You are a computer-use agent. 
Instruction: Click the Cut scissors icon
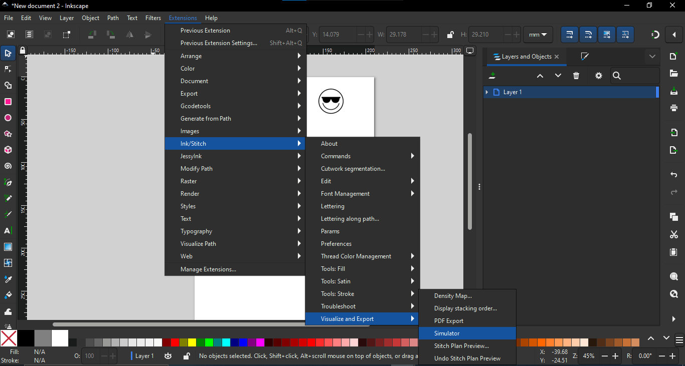coord(674,235)
